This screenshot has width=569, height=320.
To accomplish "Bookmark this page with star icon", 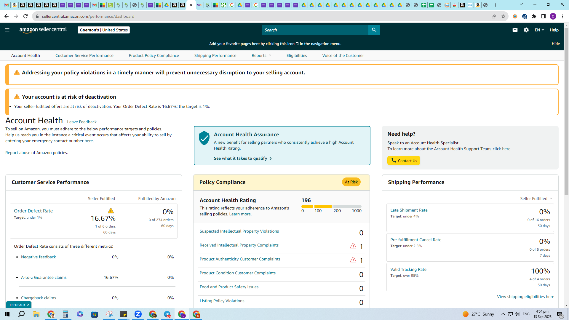I will pos(503,16).
